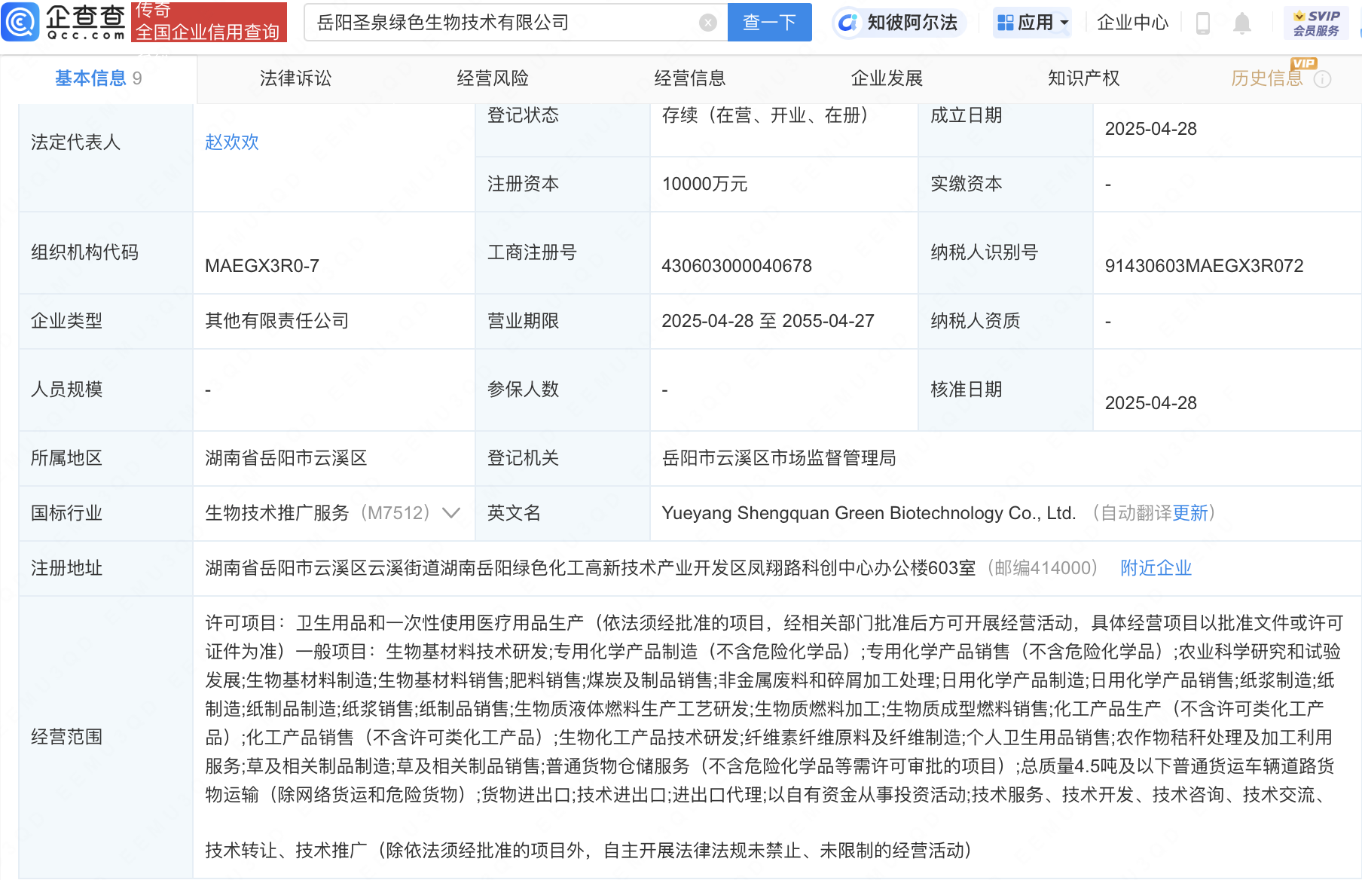Switch to the 经营信息 tab

click(690, 78)
